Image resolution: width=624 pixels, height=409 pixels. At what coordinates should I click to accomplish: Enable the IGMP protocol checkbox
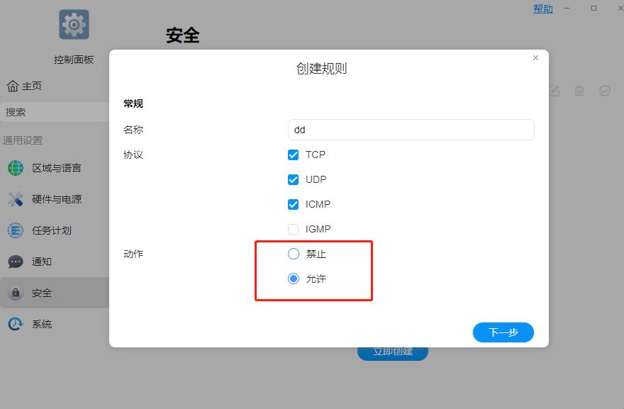[293, 228]
